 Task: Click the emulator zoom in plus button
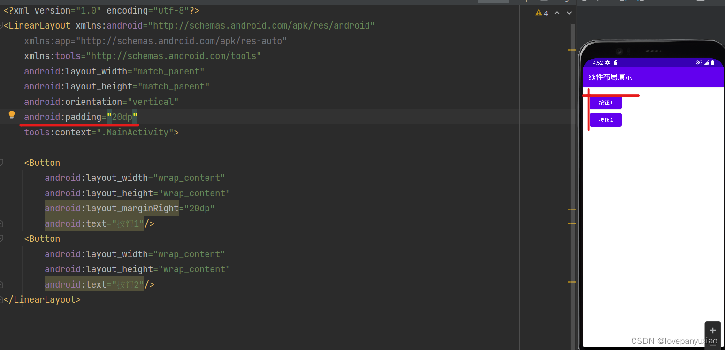click(x=712, y=330)
